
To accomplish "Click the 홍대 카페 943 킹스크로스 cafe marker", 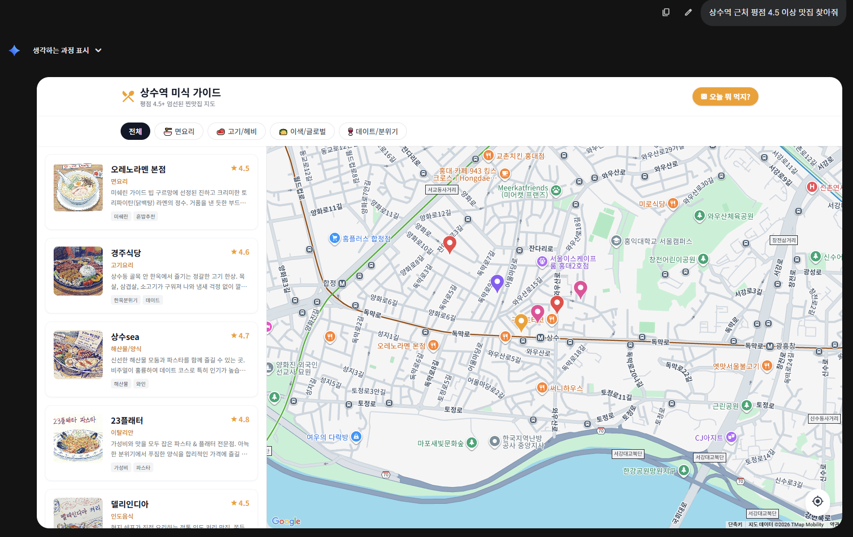I will point(505,174).
